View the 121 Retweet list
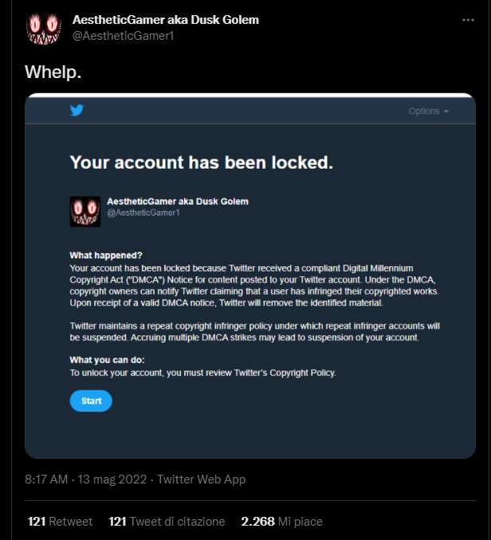The width and height of the screenshot is (491, 540). (x=60, y=522)
